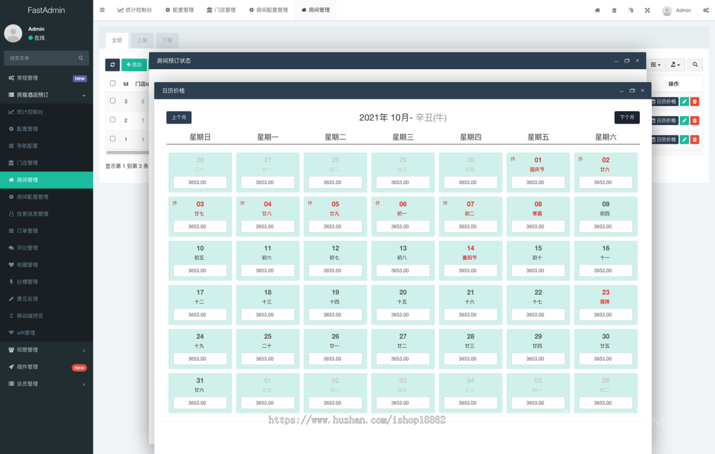The image size is (715, 454).
Task: Click the table search magnifier button
Action: point(695,65)
